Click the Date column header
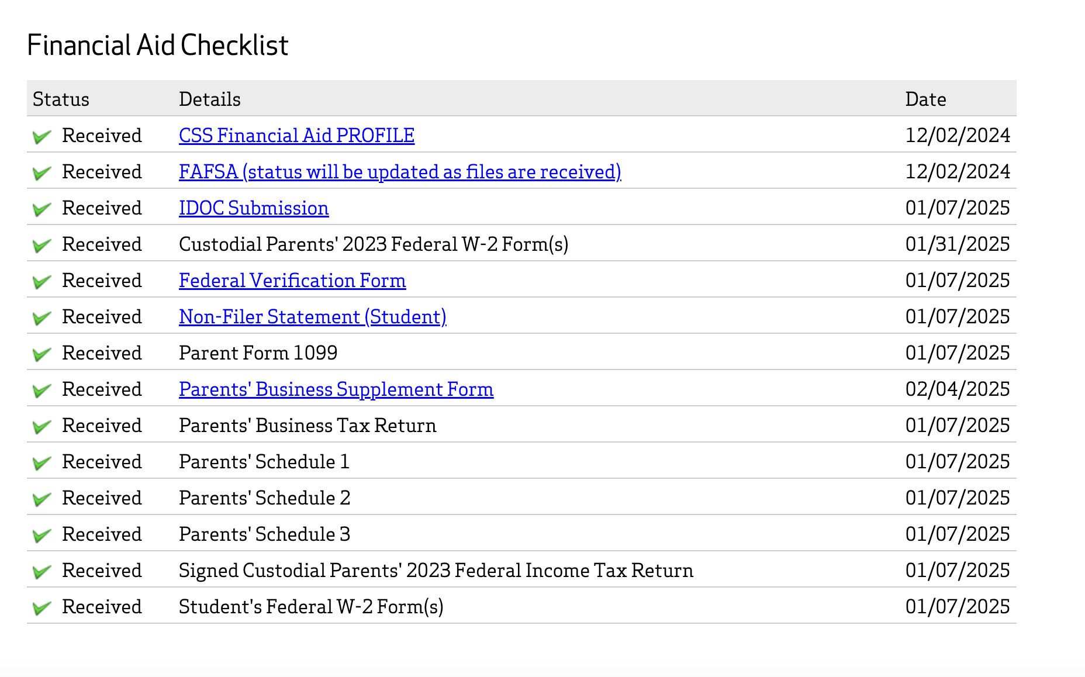Screen dimensions: 1085x677 click(925, 99)
